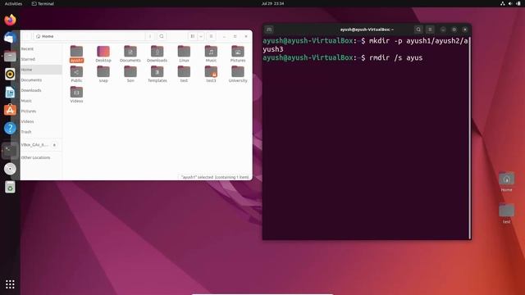Open Thunderbird mail from the dock
Viewport: 525px width, 295px height.
(x=10, y=38)
